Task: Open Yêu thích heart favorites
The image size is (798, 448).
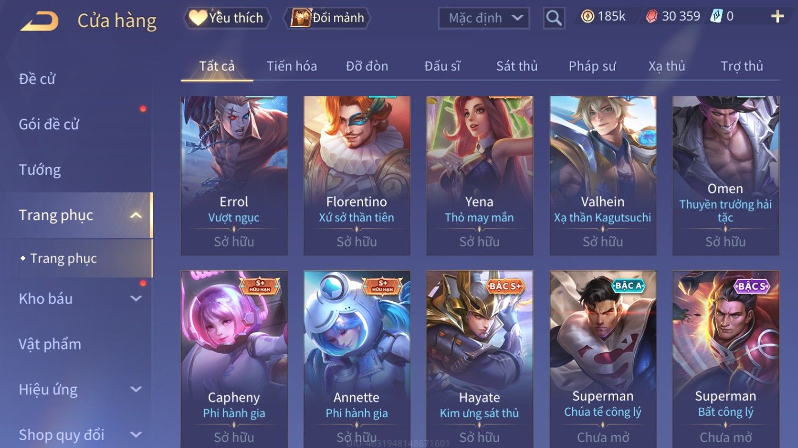Action: [x=227, y=18]
